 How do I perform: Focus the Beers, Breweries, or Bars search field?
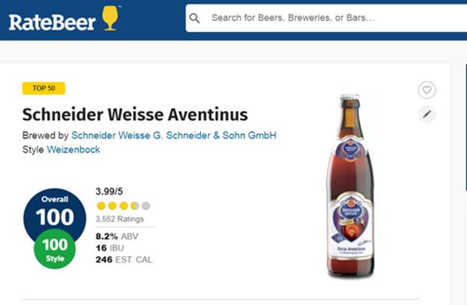pyautogui.click(x=326, y=18)
